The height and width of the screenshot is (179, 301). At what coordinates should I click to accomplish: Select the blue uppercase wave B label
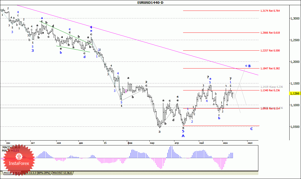pos(249,66)
